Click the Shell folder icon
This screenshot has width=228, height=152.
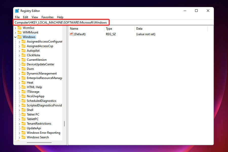click(24, 110)
